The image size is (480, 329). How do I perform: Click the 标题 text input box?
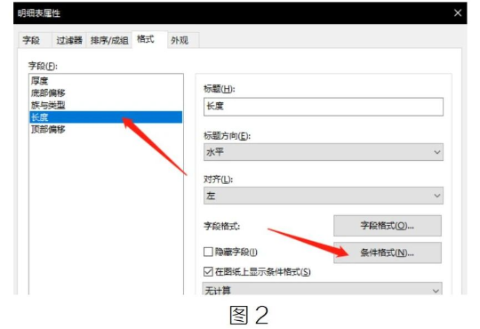(x=324, y=107)
